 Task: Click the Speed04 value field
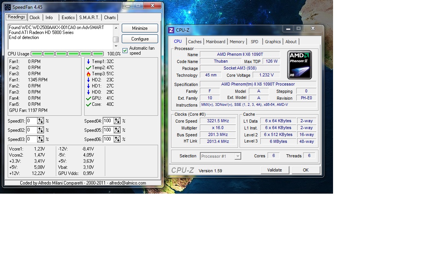point(108,121)
